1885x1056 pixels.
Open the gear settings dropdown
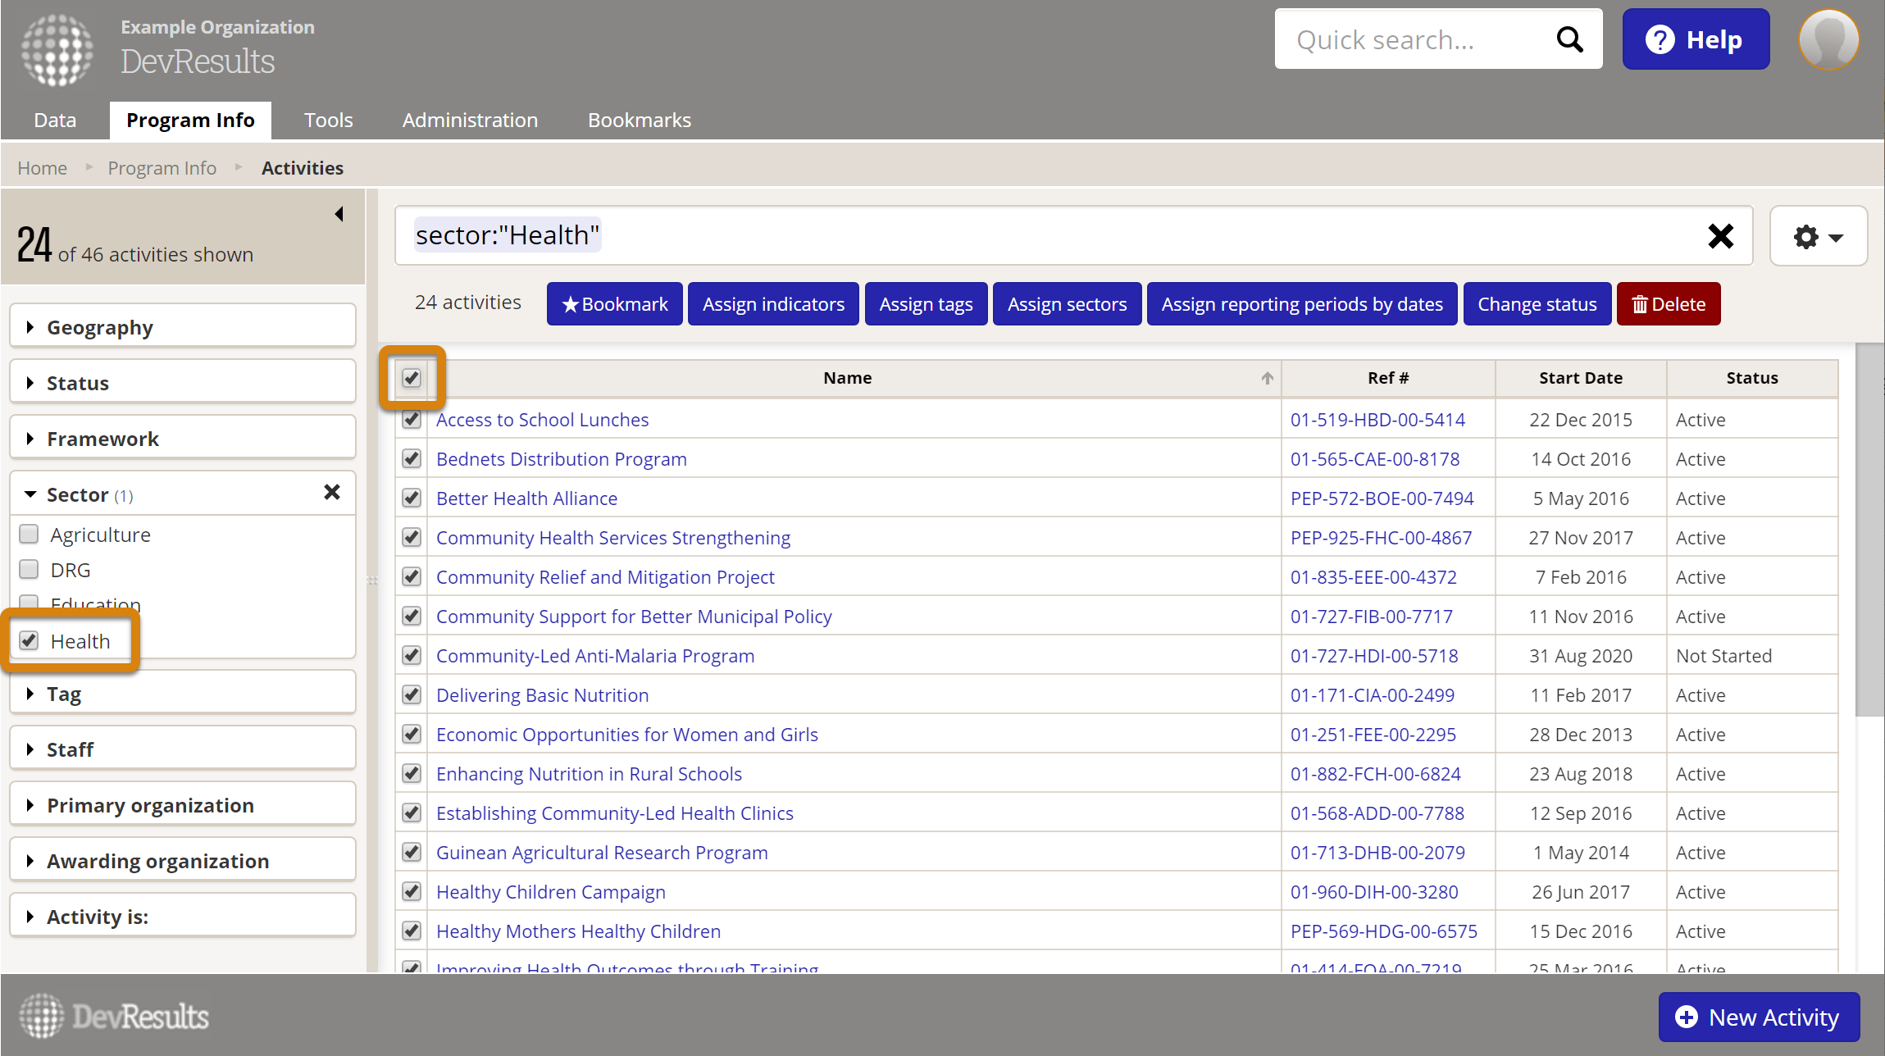coord(1818,237)
